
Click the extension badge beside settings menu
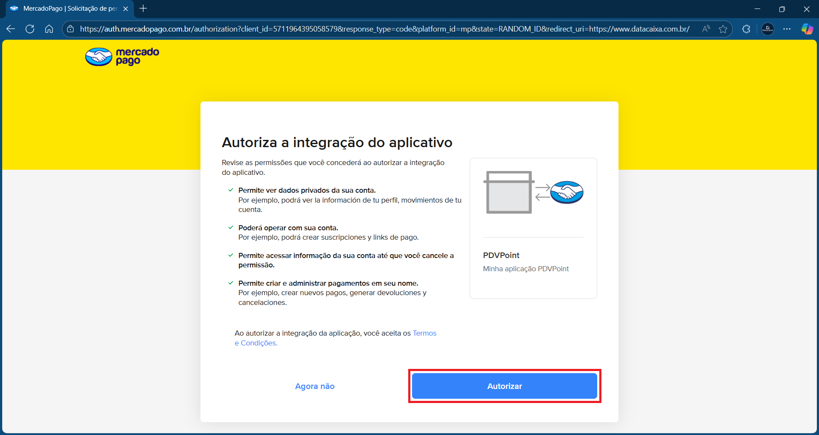[x=767, y=29]
